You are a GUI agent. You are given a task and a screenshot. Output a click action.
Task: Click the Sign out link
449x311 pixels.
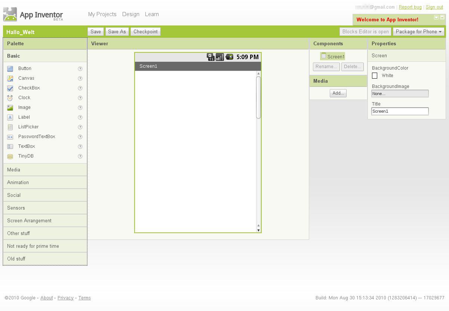[434, 7]
